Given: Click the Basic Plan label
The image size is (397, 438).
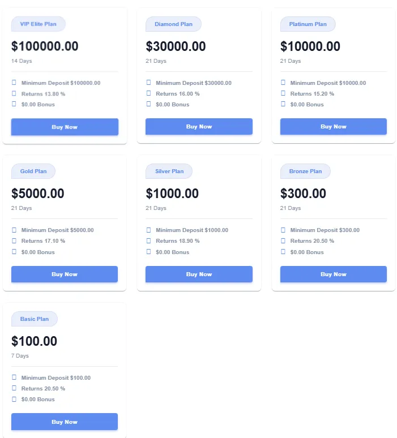Looking at the screenshot, I should [x=34, y=319].
